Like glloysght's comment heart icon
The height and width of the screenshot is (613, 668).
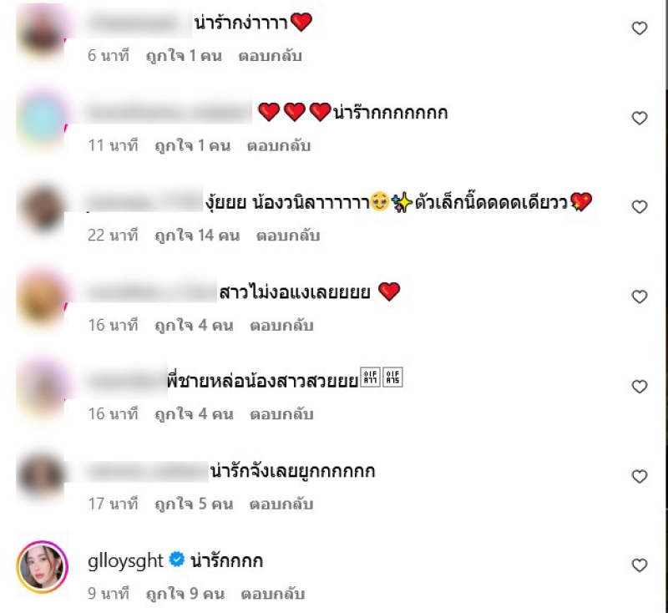pos(639,565)
